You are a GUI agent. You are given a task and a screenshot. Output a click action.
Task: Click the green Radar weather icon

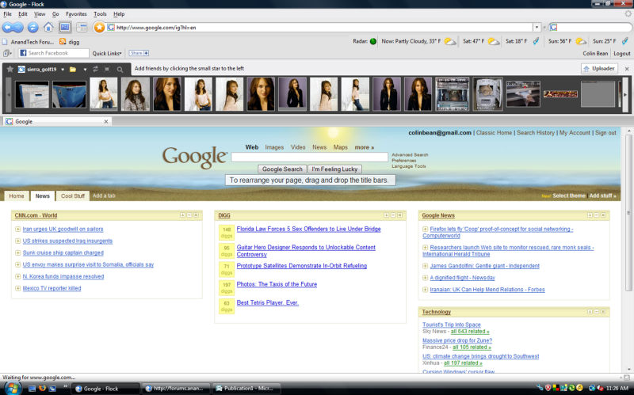pos(372,41)
